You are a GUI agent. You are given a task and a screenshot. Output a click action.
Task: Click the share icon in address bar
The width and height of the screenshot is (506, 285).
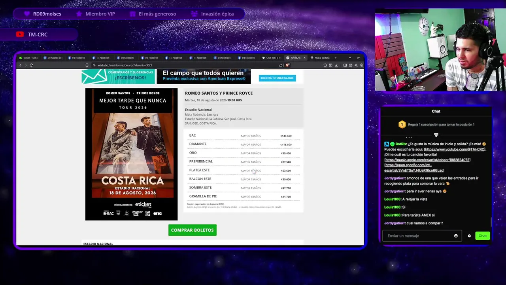click(x=281, y=65)
